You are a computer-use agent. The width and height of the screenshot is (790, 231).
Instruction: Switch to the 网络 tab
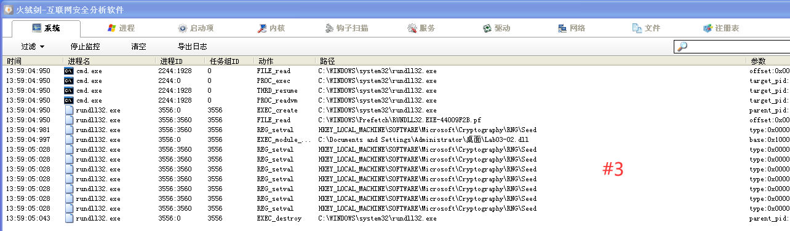coord(571,28)
